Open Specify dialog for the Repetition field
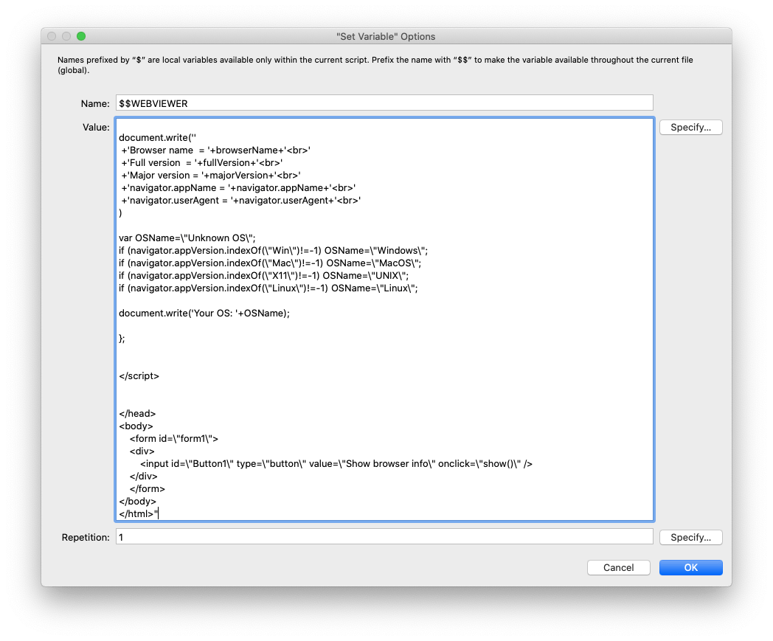Viewport: 773px width, 641px height. (x=690, y=538)
